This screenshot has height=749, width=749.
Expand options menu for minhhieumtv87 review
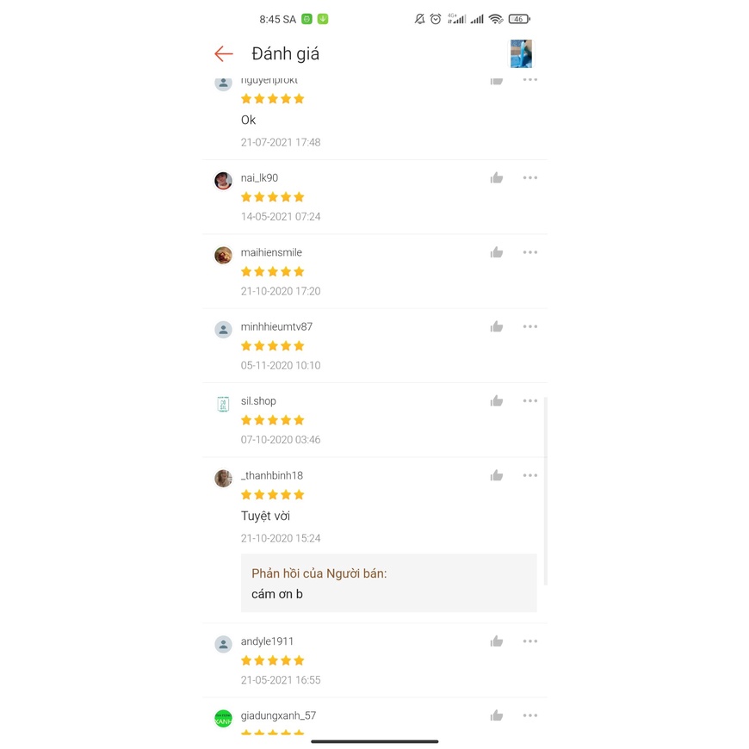click(530, 327)
